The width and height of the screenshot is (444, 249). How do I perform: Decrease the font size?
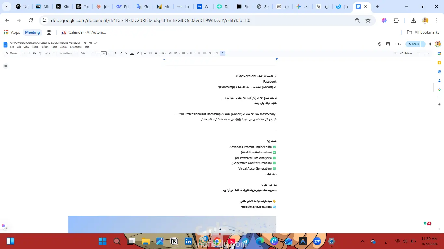pos(98,53)
